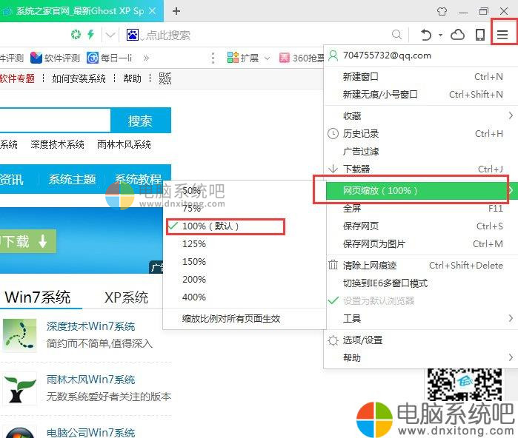The height and width of the screenshot is (438, 518).
Task: Click the green refresh icon in address bar
Action: pos(76,34)
